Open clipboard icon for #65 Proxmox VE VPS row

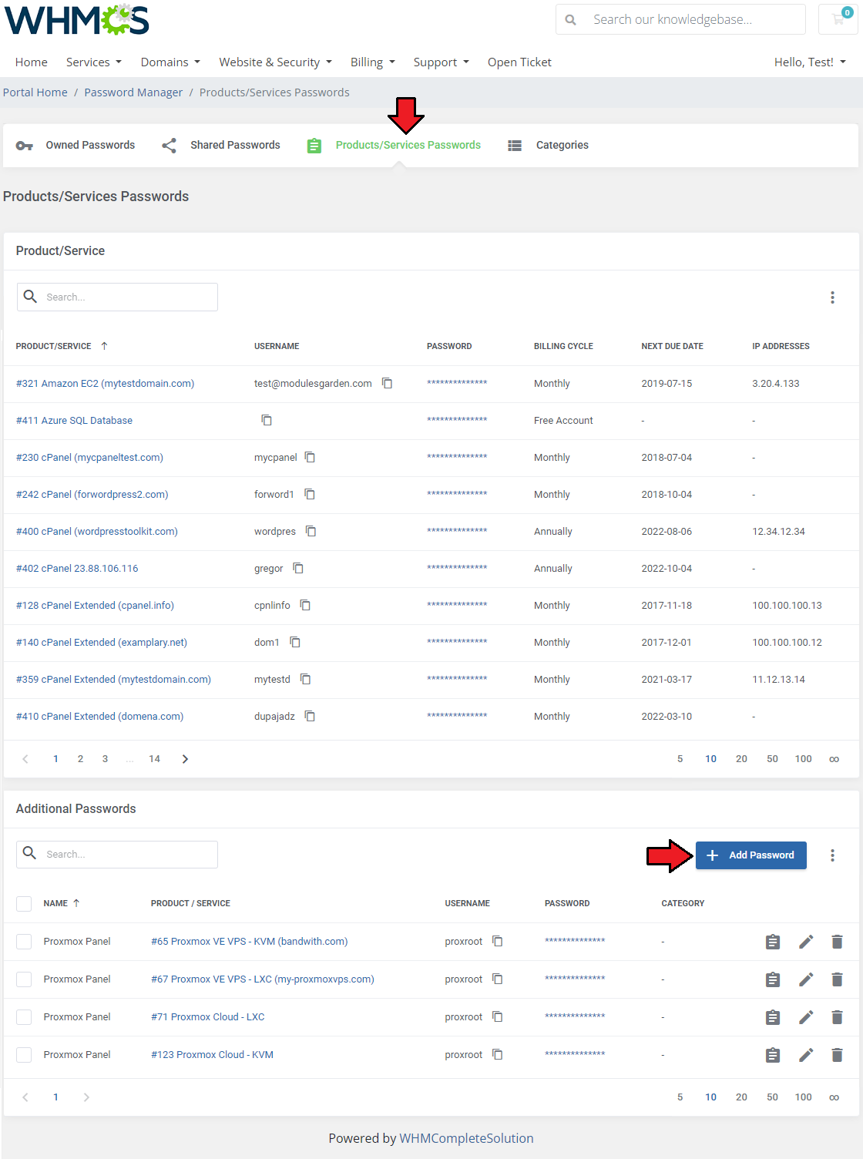(773, 942)
